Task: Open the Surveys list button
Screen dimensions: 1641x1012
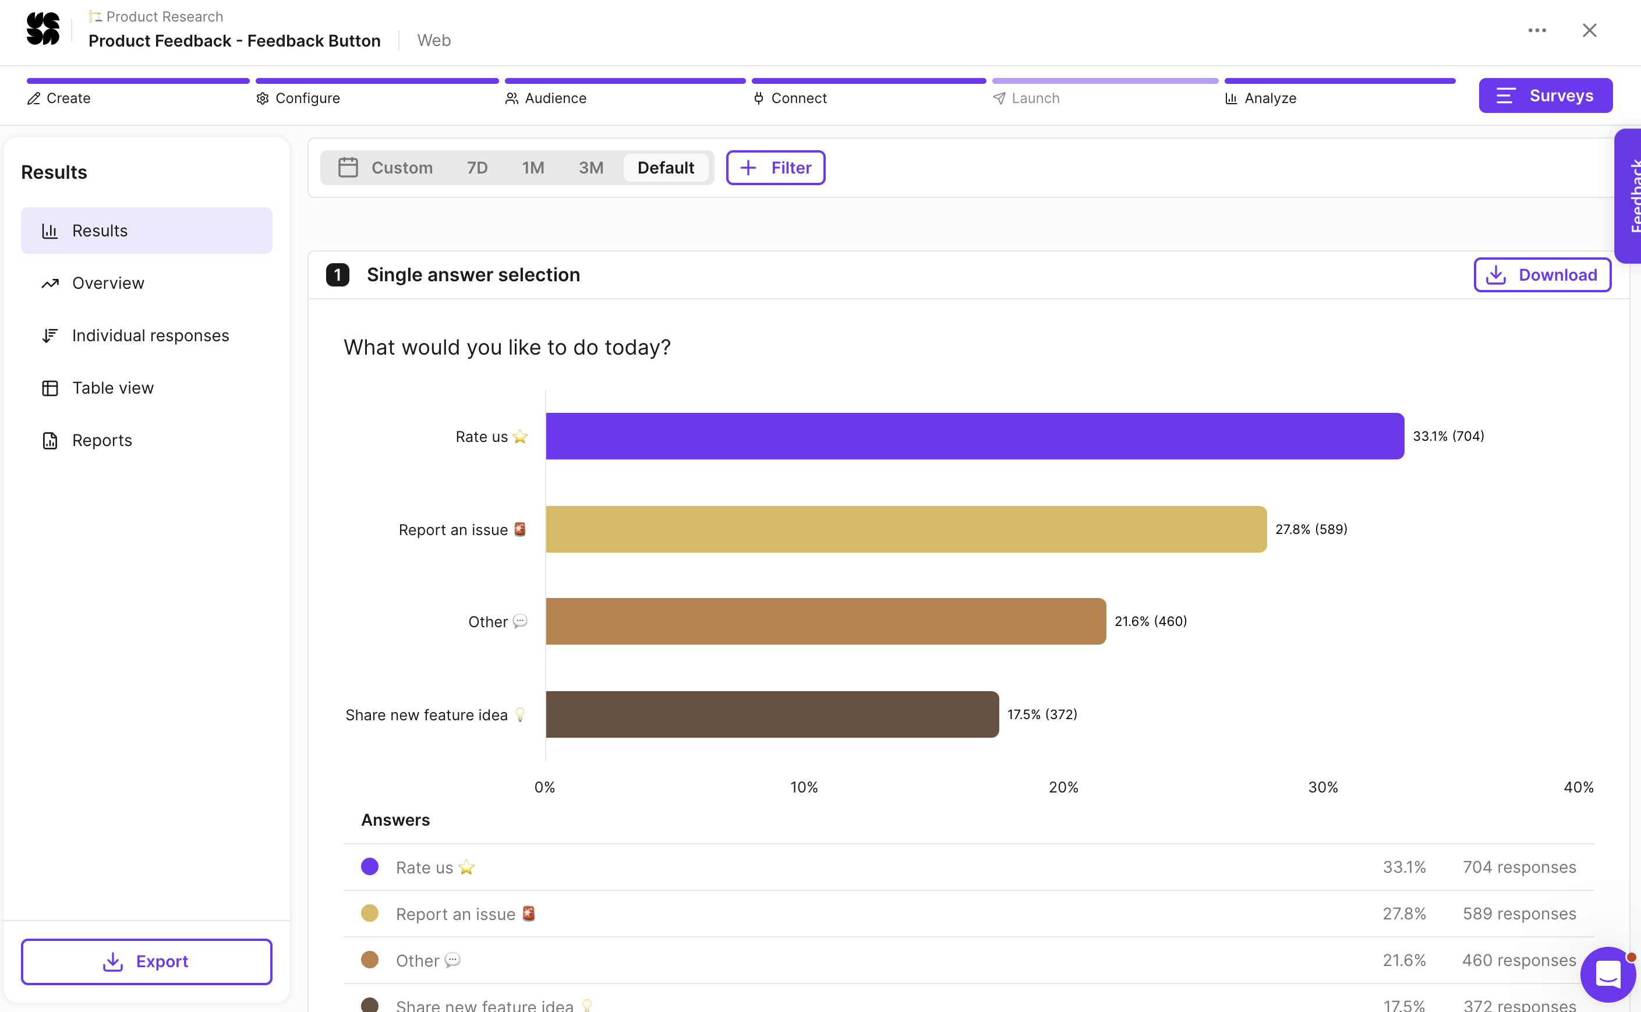Action: [x=1545, y=95]
